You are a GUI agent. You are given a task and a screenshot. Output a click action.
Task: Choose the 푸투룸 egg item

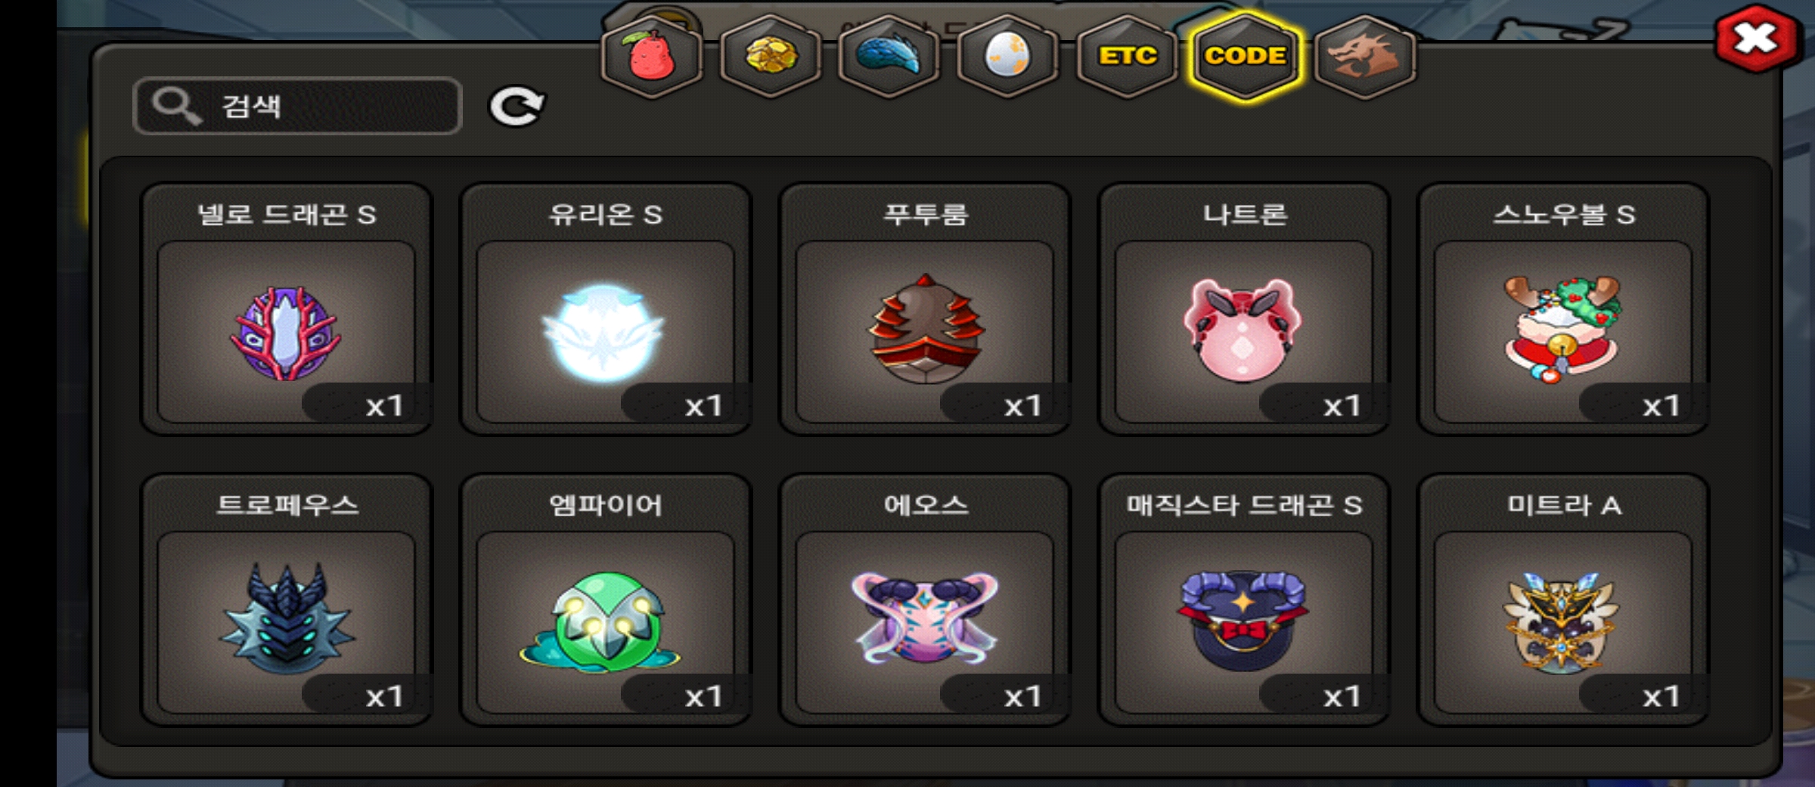[925, 309]
